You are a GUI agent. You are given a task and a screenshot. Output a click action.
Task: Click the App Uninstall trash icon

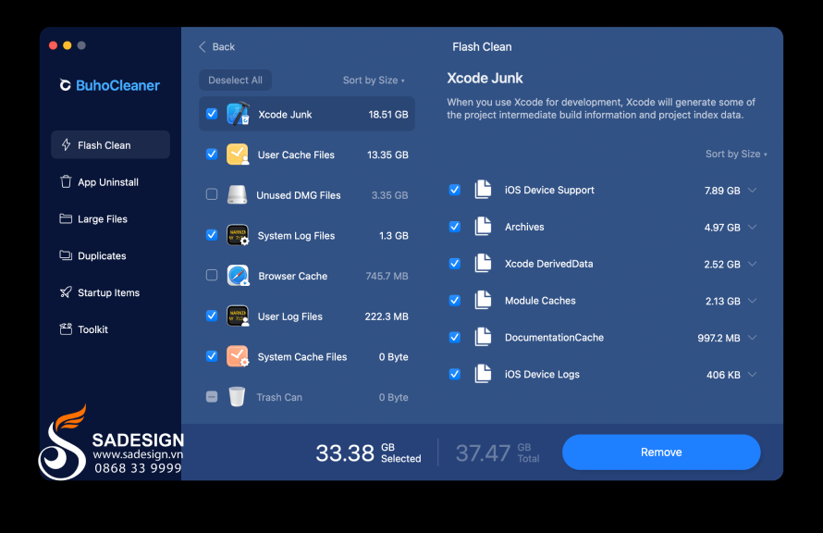(x=66, y=181)
